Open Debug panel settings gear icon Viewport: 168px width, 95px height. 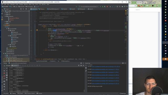[81, 63]
